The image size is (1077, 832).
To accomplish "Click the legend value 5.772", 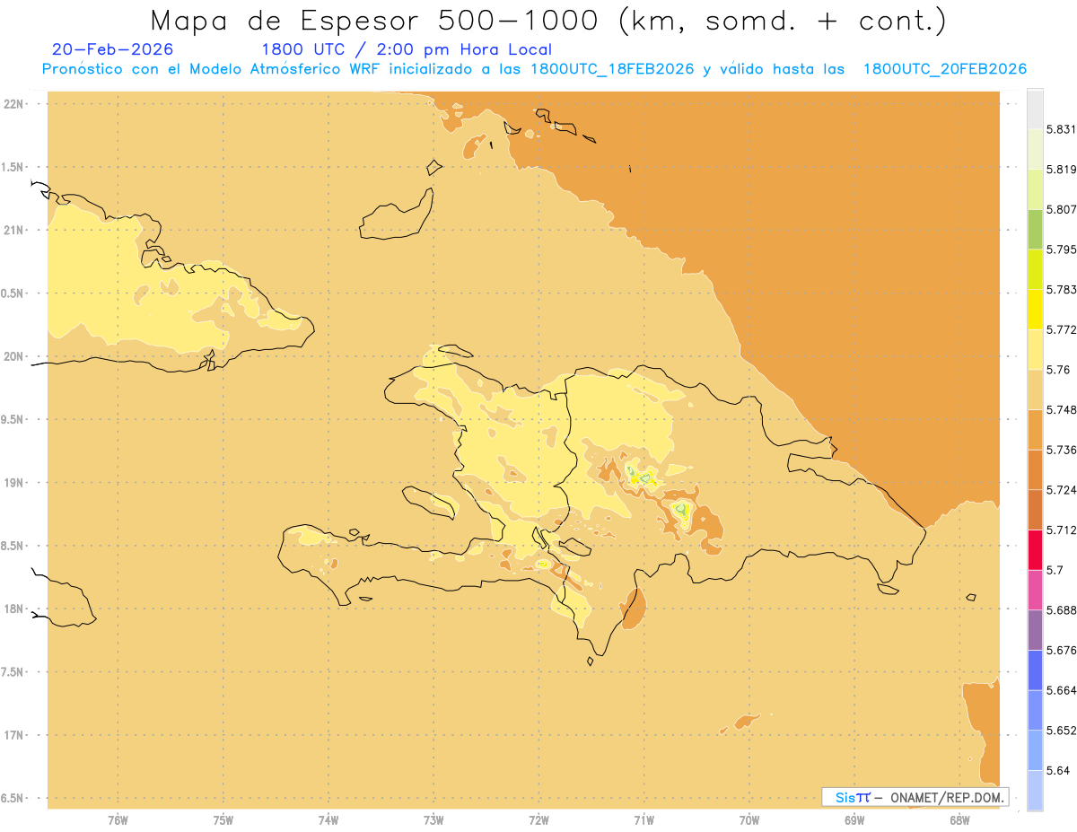I will [1061, 329].
